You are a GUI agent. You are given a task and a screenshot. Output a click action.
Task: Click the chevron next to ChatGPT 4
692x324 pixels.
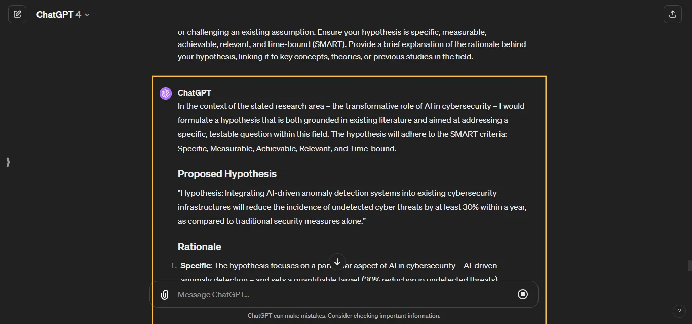tap(87, 15)
